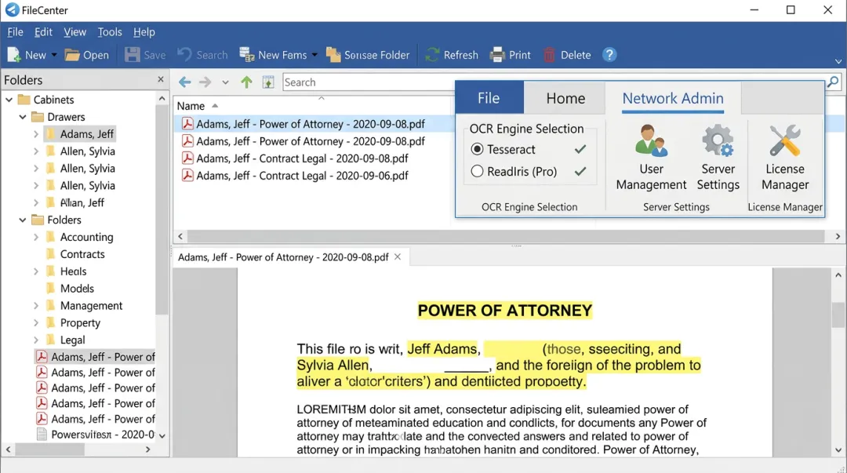Open the File menu
The width and height of the screenshot is (847, 473).
pyautogui.click(x=15, y=32)
